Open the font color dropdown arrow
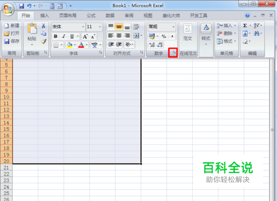This screenshot has height=201, width=277. (86, 45)
